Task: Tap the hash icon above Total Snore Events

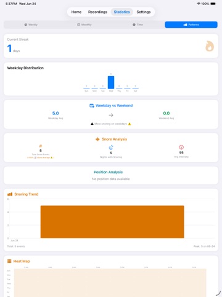Action: coord(41,146)
